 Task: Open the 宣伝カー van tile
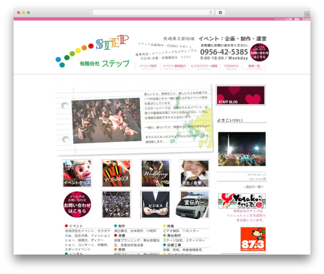click(x=192, y=205)
